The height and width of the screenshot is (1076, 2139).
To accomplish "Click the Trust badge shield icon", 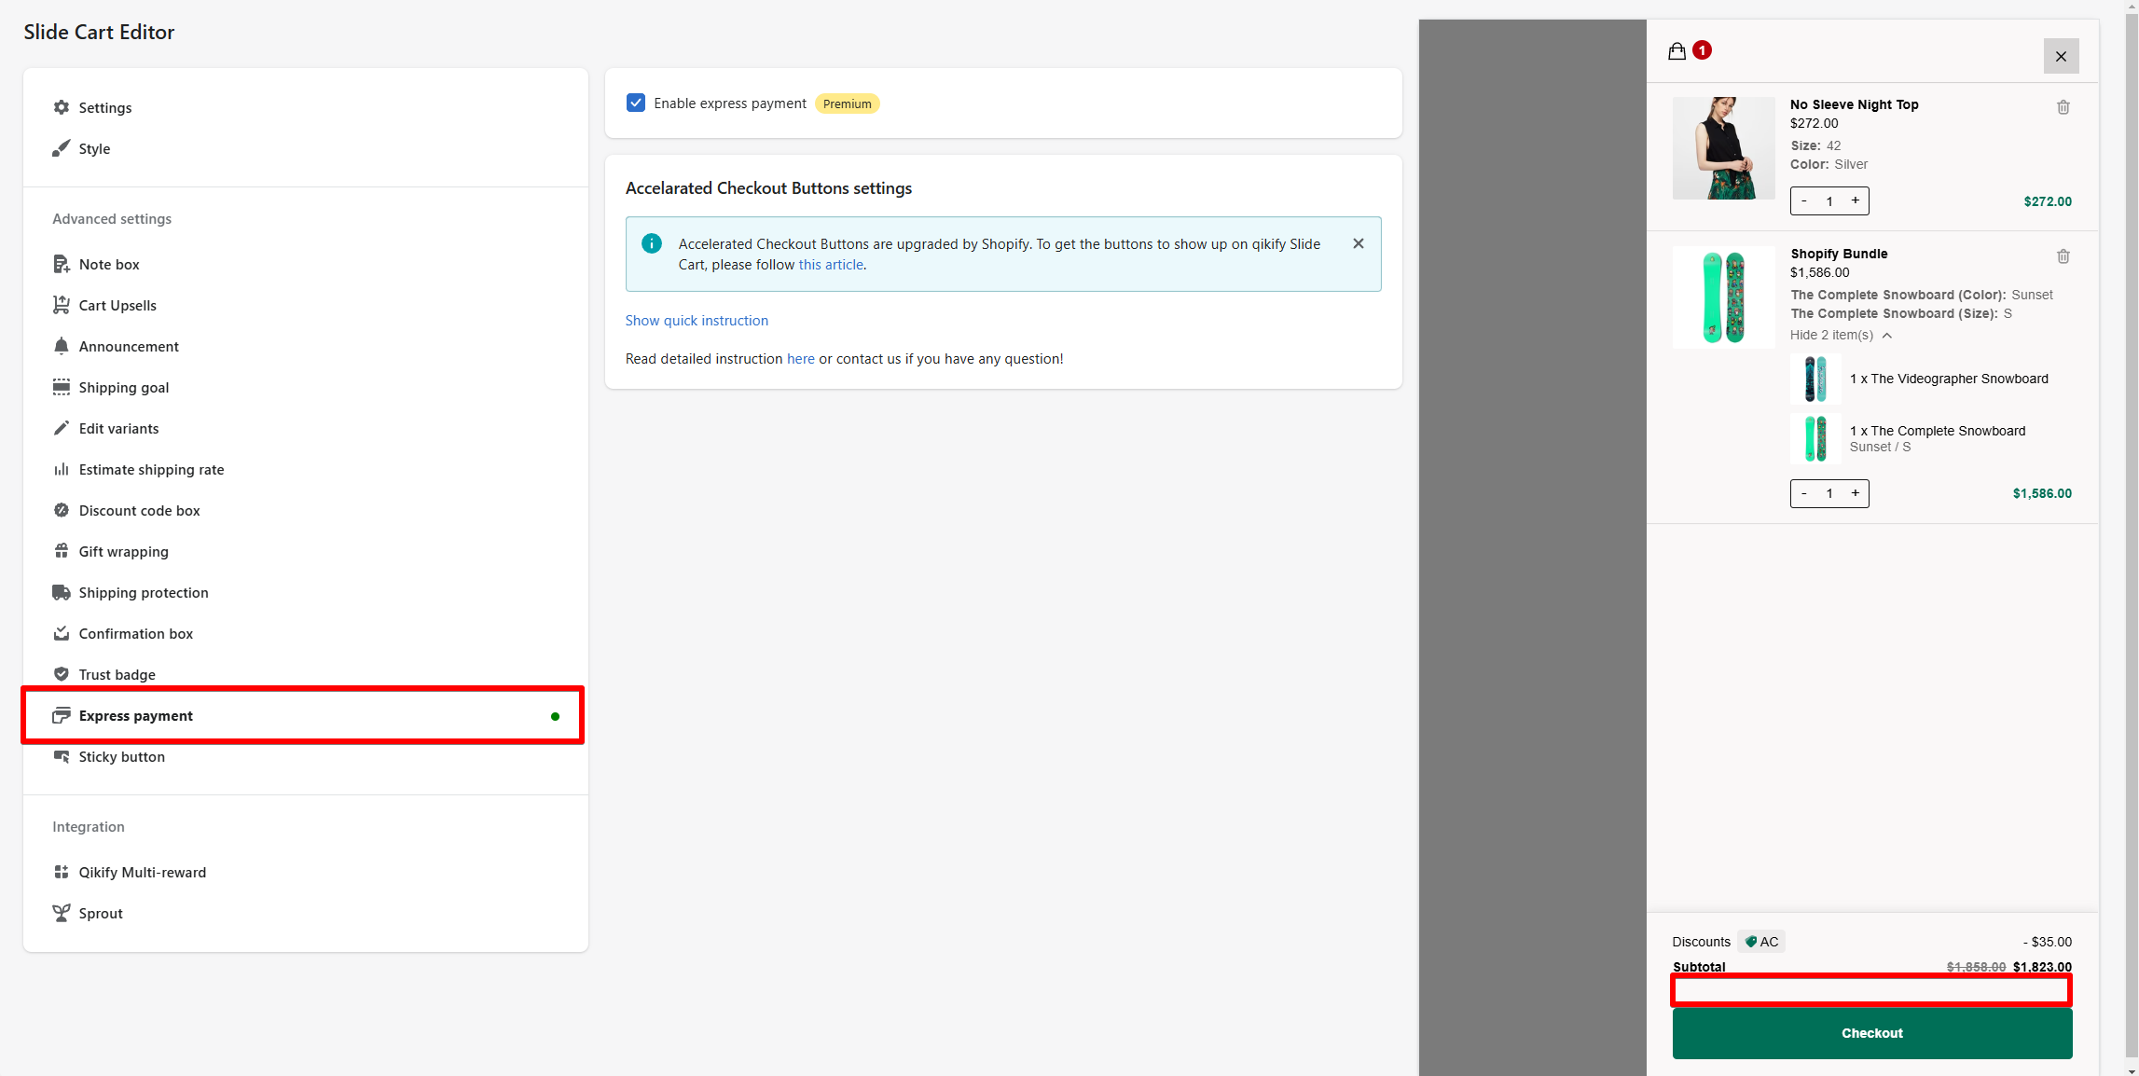I will pos(62,674).
